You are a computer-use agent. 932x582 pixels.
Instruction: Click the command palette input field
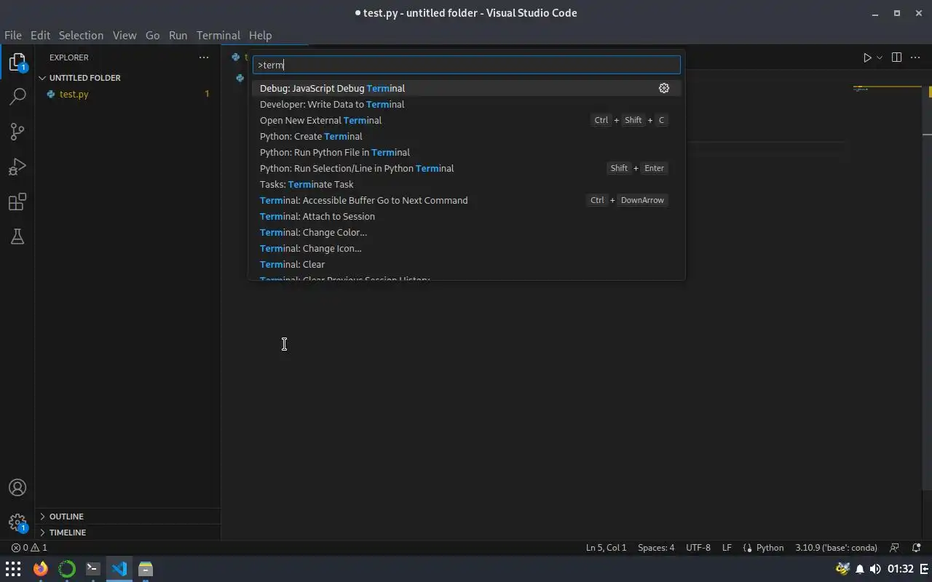[466, 65]
